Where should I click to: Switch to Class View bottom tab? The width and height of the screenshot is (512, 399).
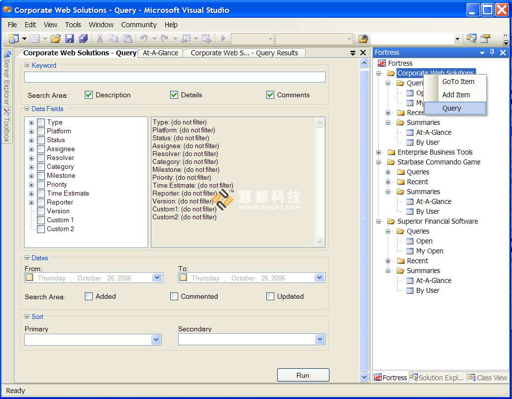coord(487,377)
